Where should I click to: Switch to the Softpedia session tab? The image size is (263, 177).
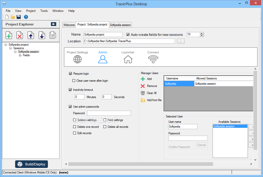click(120, 25)
